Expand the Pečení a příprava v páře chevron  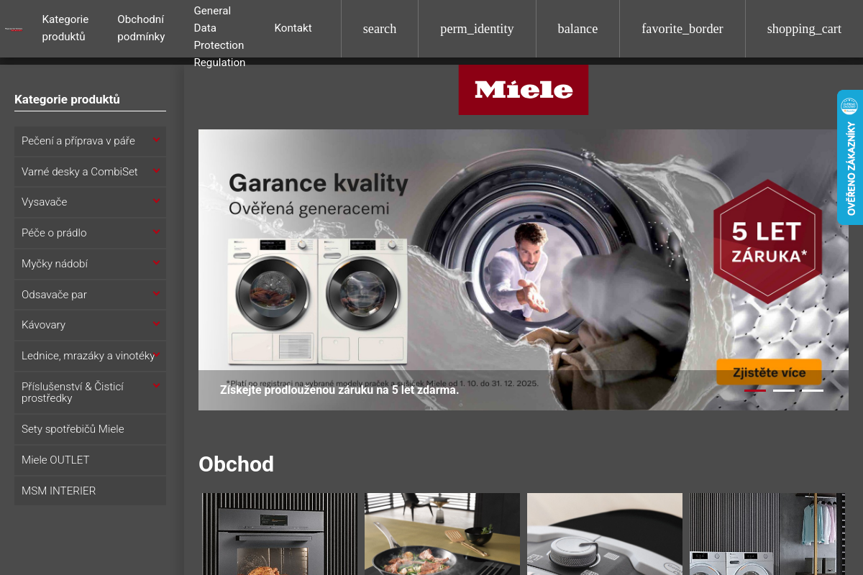[156, 140]
